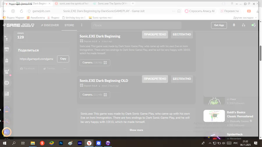Open the Яндекс Маркет bookmark
Screen dimensions: 262x147
(x=13, y=18)
